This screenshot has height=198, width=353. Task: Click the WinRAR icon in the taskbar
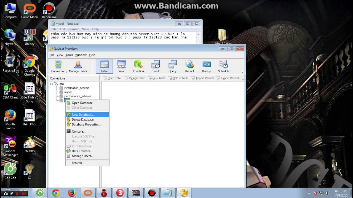136,193
